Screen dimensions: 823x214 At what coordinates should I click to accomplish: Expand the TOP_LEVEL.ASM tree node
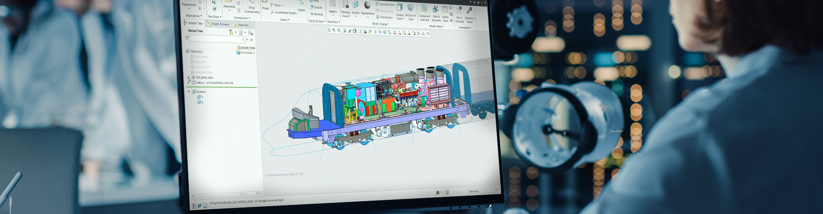point(189,78)
